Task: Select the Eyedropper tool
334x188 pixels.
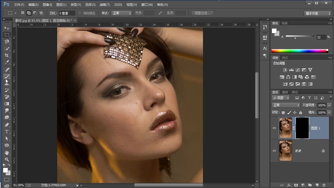Action: 7,62
